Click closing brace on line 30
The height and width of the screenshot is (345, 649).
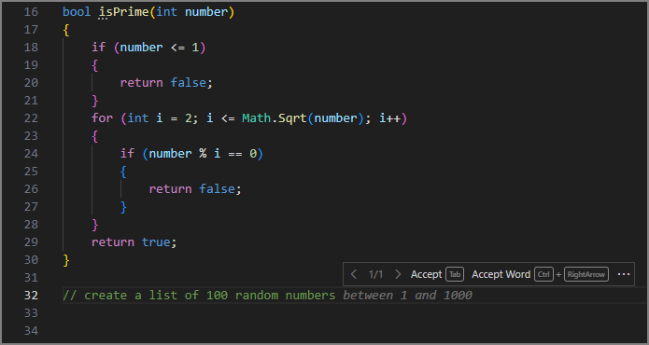coord(65,260)
